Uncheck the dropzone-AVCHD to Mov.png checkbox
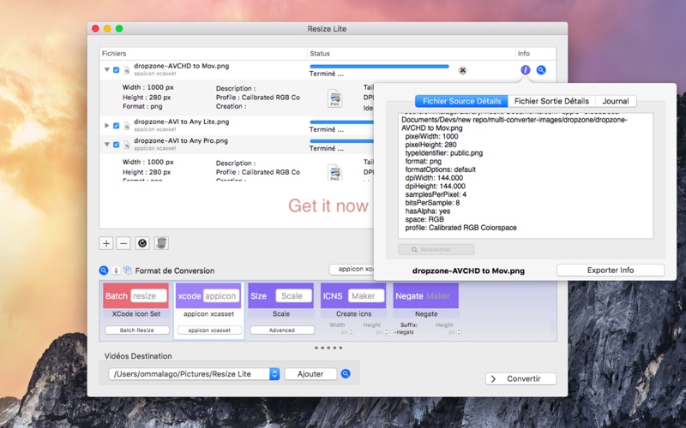The image size is (686, 428). (x=117, y=70)
